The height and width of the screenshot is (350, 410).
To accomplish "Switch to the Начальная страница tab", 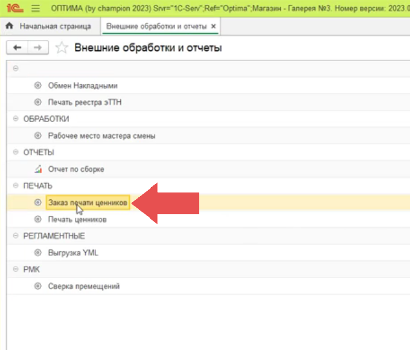I will (x=55, y=27).
